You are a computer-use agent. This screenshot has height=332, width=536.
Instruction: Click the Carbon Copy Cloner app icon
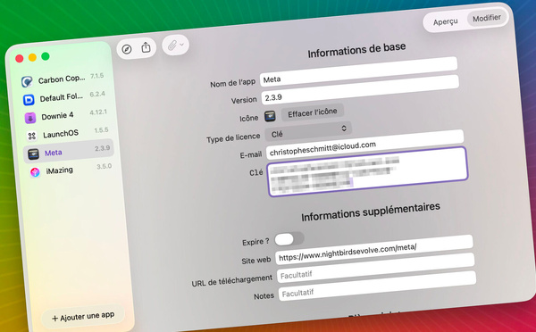tap(27, 81)
